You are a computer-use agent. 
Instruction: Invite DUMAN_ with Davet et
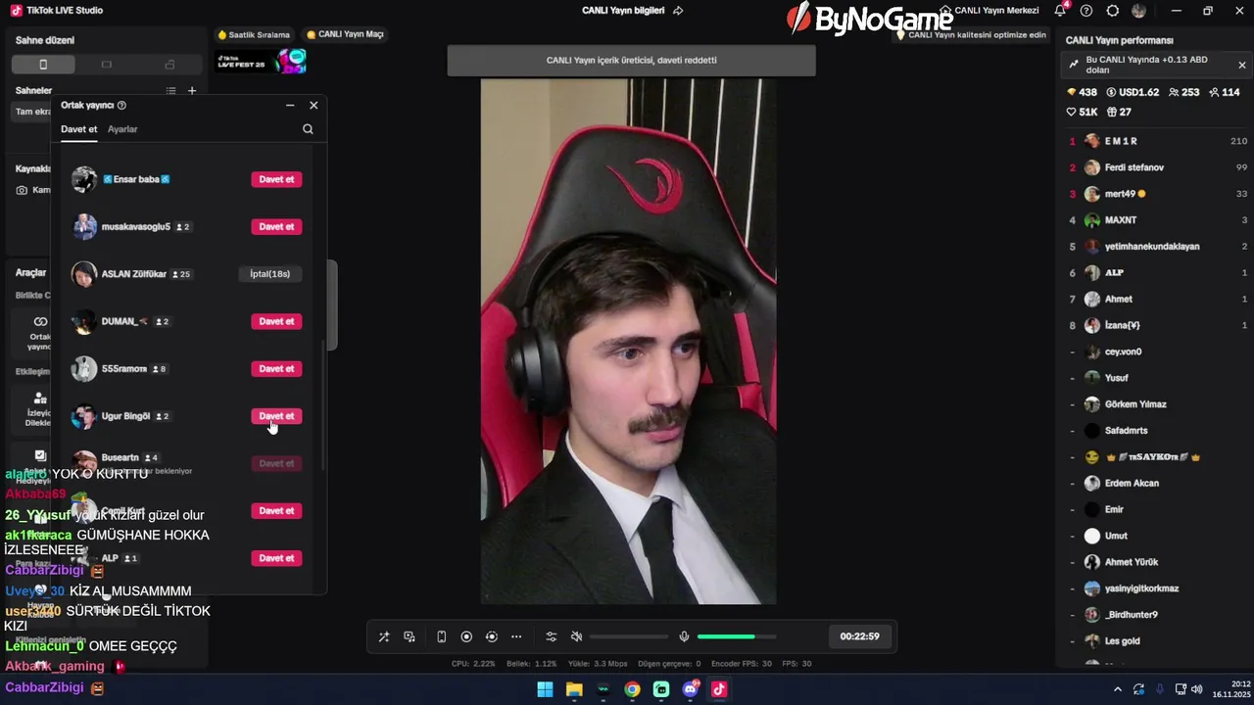coord(276,321)
